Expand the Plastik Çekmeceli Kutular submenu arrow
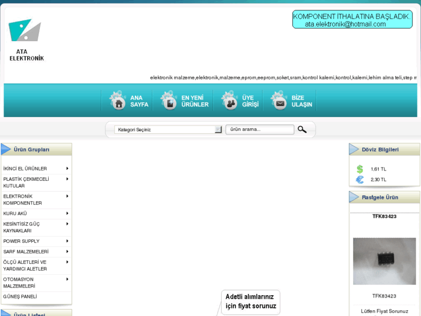The image size is (421, 316). [67, 179]
